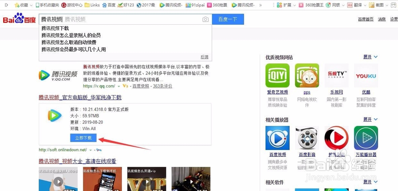Click the 消息 link
The image size is (398, 191).
tap(382, 19)
